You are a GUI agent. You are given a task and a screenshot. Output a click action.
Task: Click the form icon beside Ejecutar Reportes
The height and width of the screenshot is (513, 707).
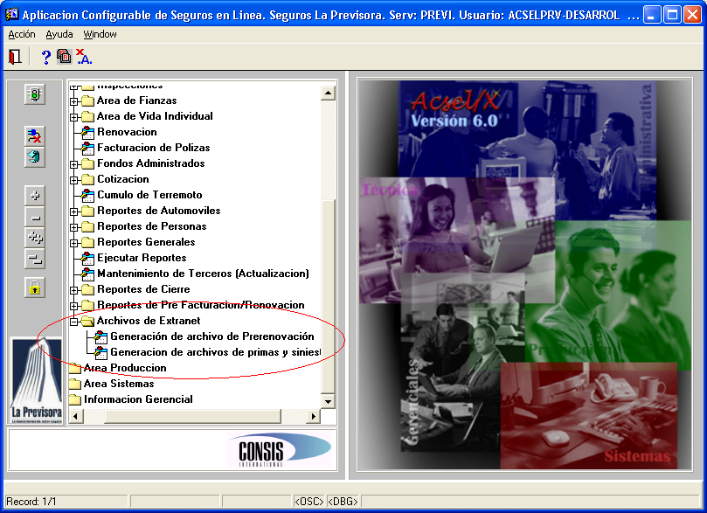point(87,259)
